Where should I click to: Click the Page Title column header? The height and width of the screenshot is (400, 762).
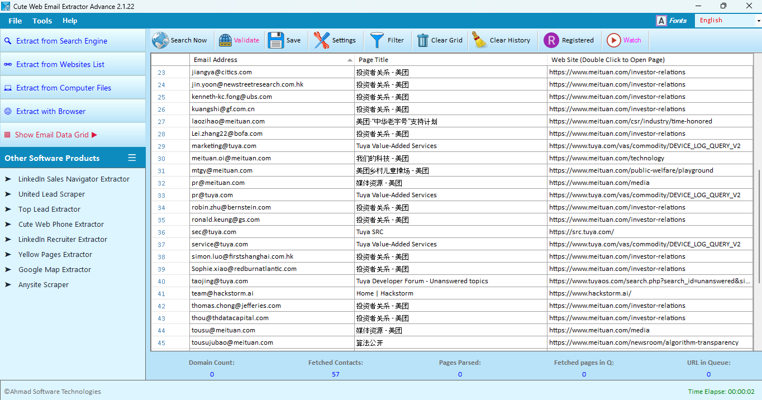pyautogui.click(x=451, y=60)
